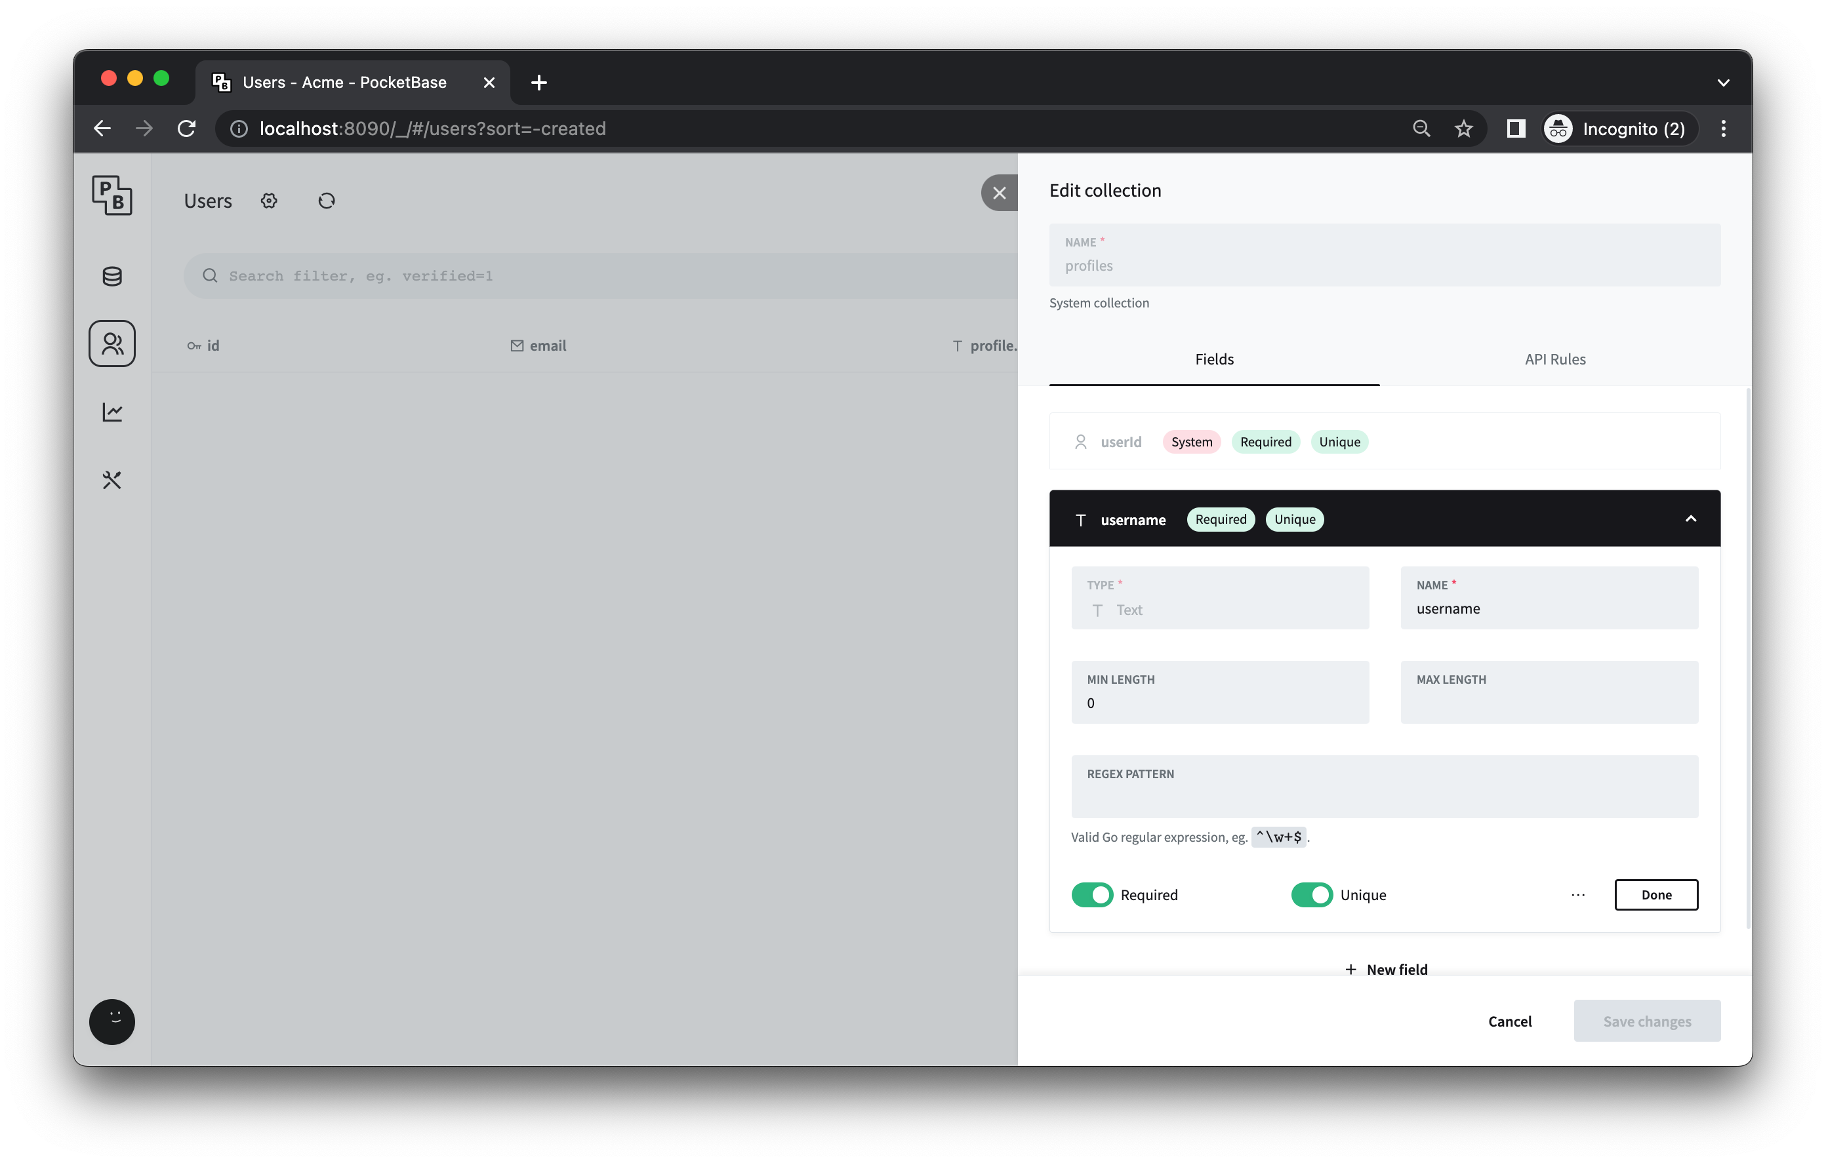Click the PocketBase logo icon
The image size is (1826, 1163).
coord(112,195)
